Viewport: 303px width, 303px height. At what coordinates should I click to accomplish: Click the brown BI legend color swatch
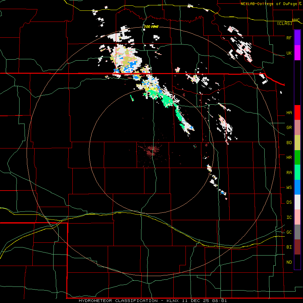click(297, 247)
